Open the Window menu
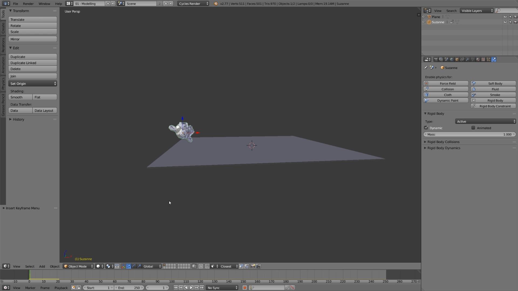 pos(44,4)
